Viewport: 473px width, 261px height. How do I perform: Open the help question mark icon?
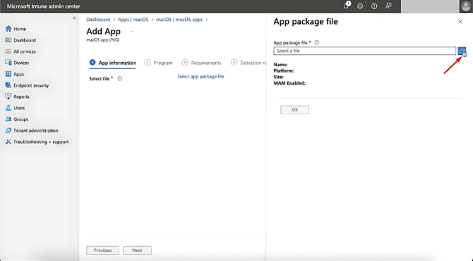click(374, 6)
